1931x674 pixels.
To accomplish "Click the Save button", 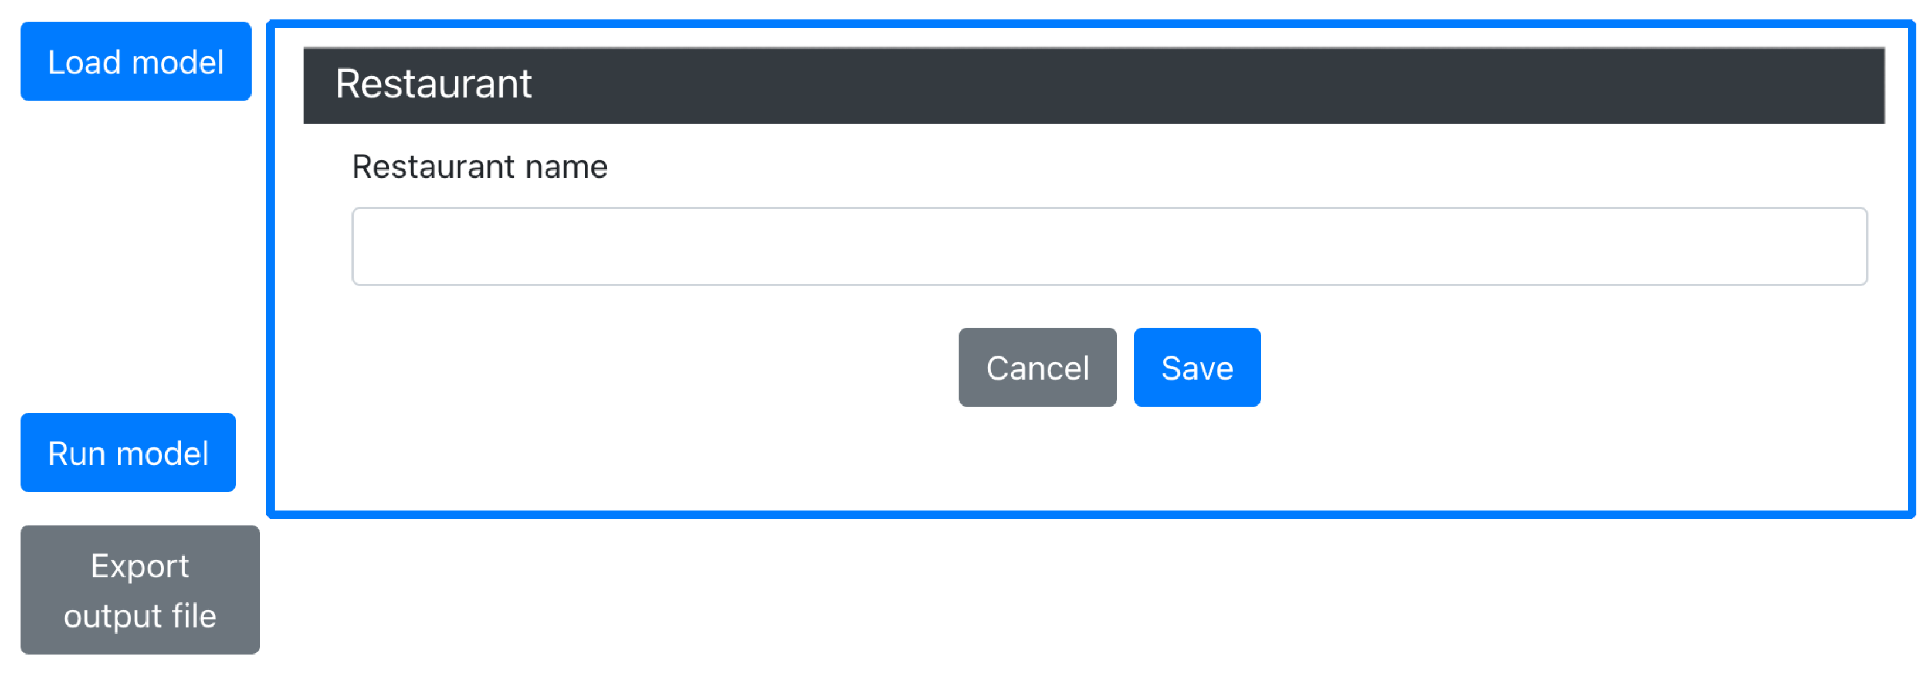I will [1197, 367].
